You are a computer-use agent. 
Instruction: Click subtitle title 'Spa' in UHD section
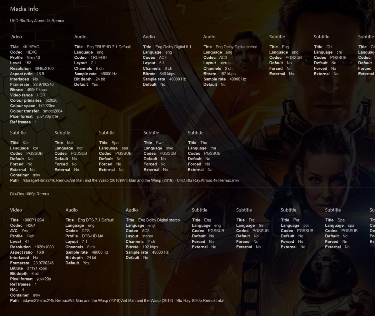115,143
